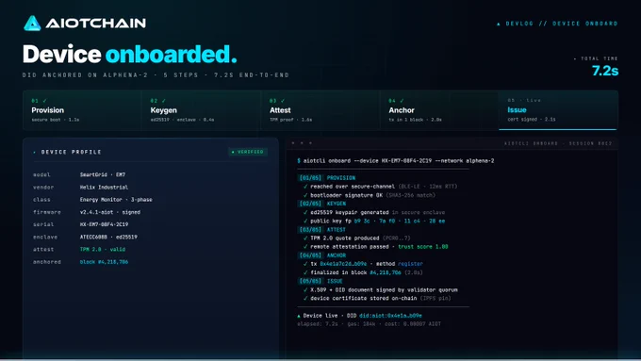The image size is (641, 361).
Task: Click the class value Energy Monitor · 3-phase
Action: [116, 200]
